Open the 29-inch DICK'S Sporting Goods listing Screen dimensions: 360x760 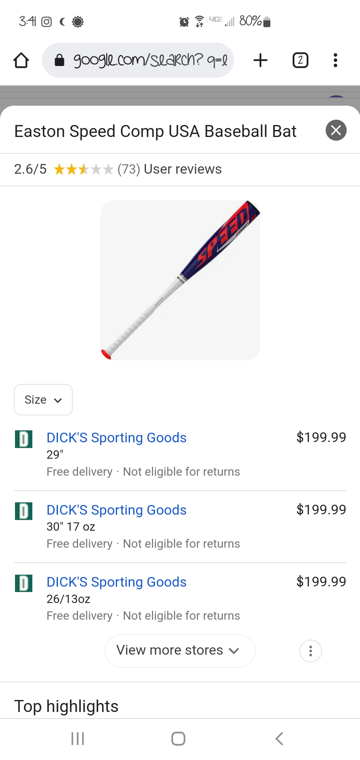point(116,437)
